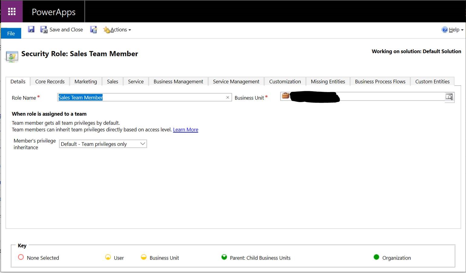
Task: Open the Business Management tab
Action: 178,82
